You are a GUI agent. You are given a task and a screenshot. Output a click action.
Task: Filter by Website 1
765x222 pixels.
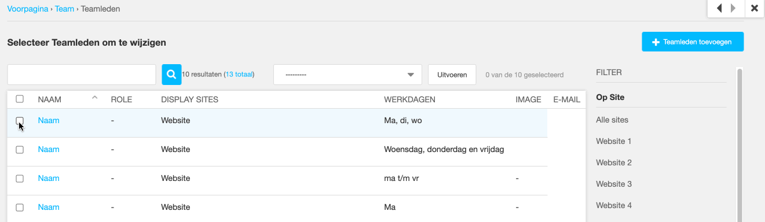(x=614, y=141)
